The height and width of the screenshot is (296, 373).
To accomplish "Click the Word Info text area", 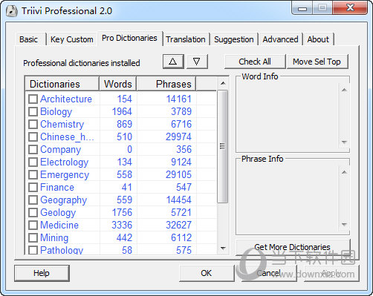I will 288,116.
